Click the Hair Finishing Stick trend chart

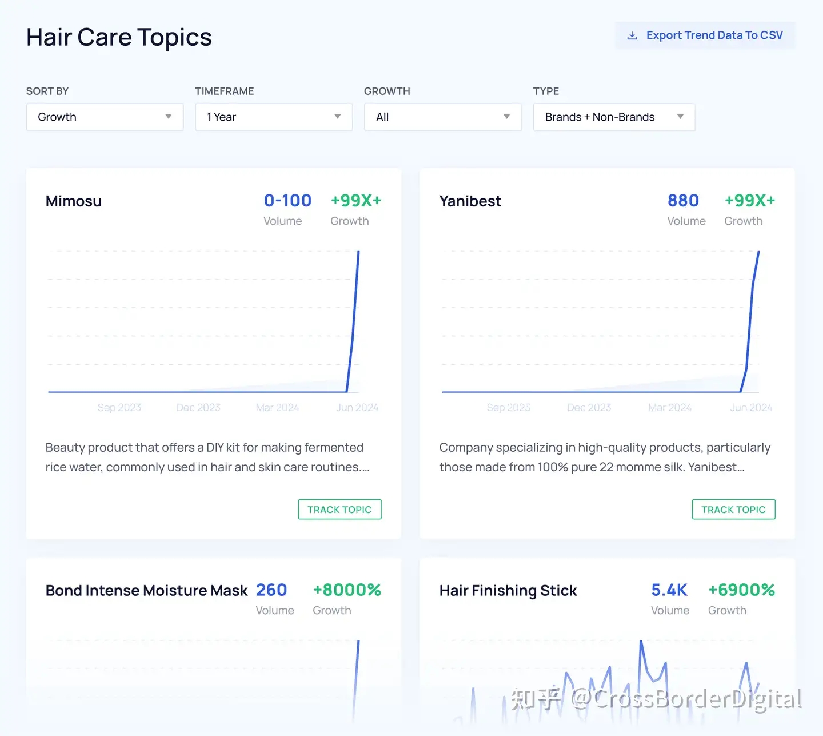point(600,681)
